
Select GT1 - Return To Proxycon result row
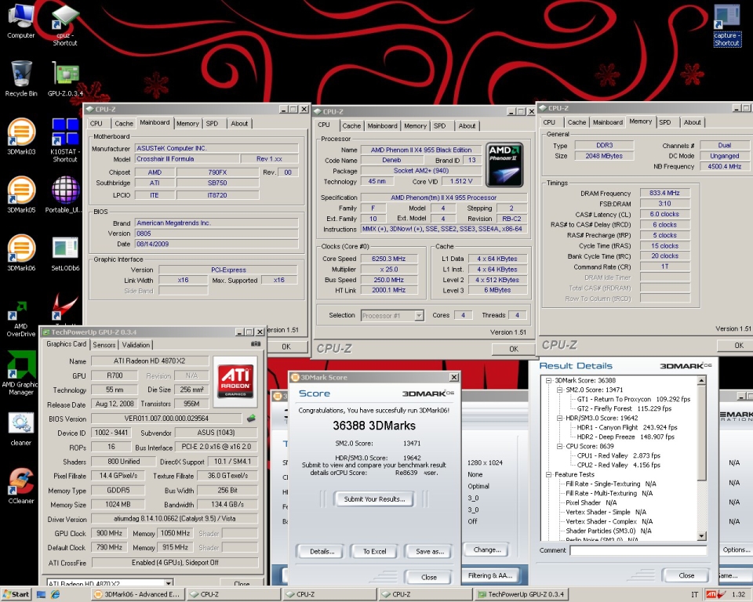tap(634, 399)
